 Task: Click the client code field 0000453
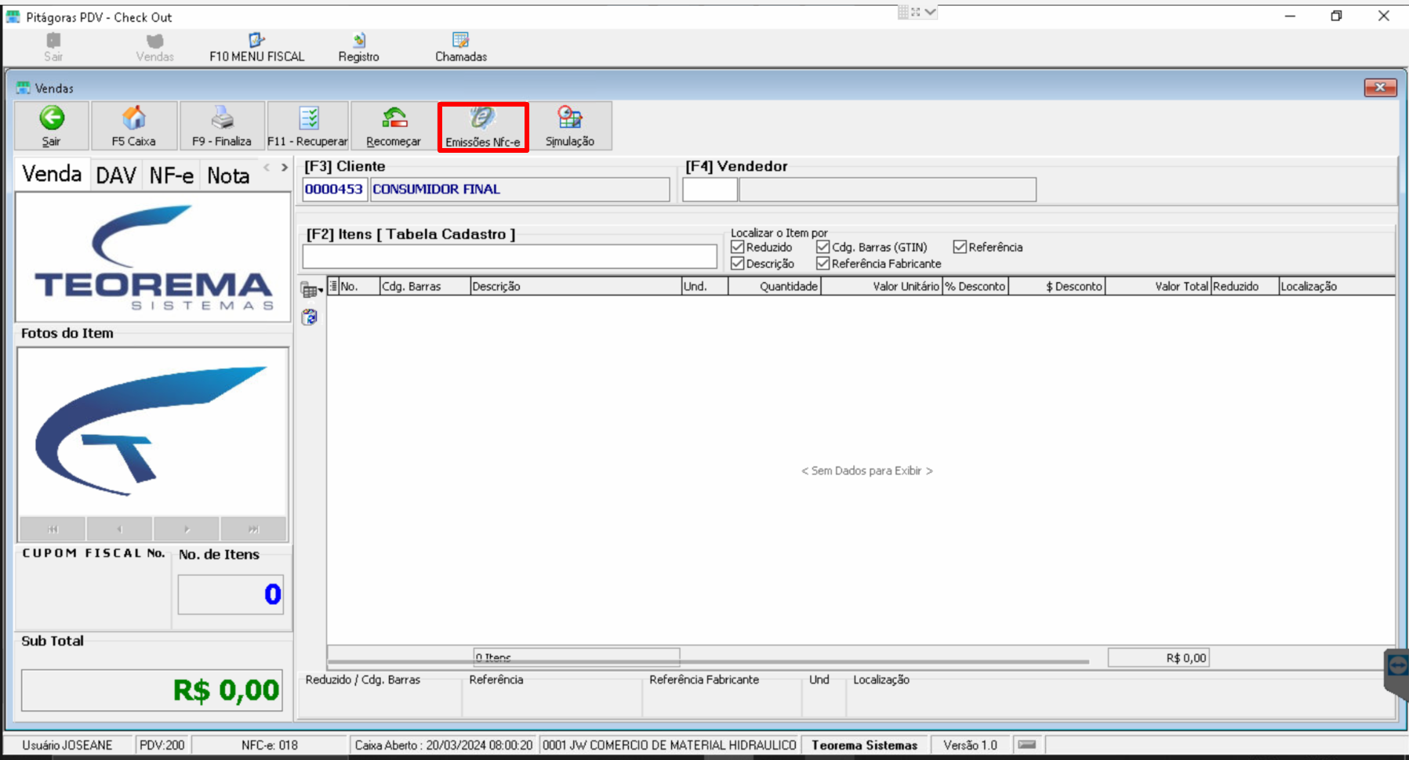[335, 189]
